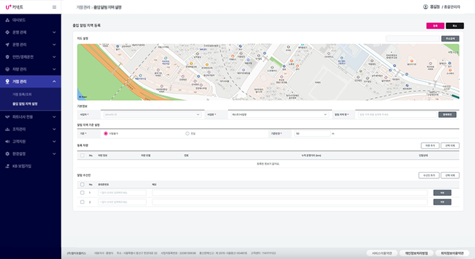Screen dimensions: 475x259
Task: Open the KB 보험가입 menu item
Action: 21,166
